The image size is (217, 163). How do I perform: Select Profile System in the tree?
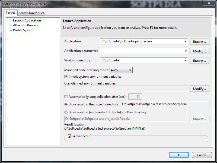[23, 30]
